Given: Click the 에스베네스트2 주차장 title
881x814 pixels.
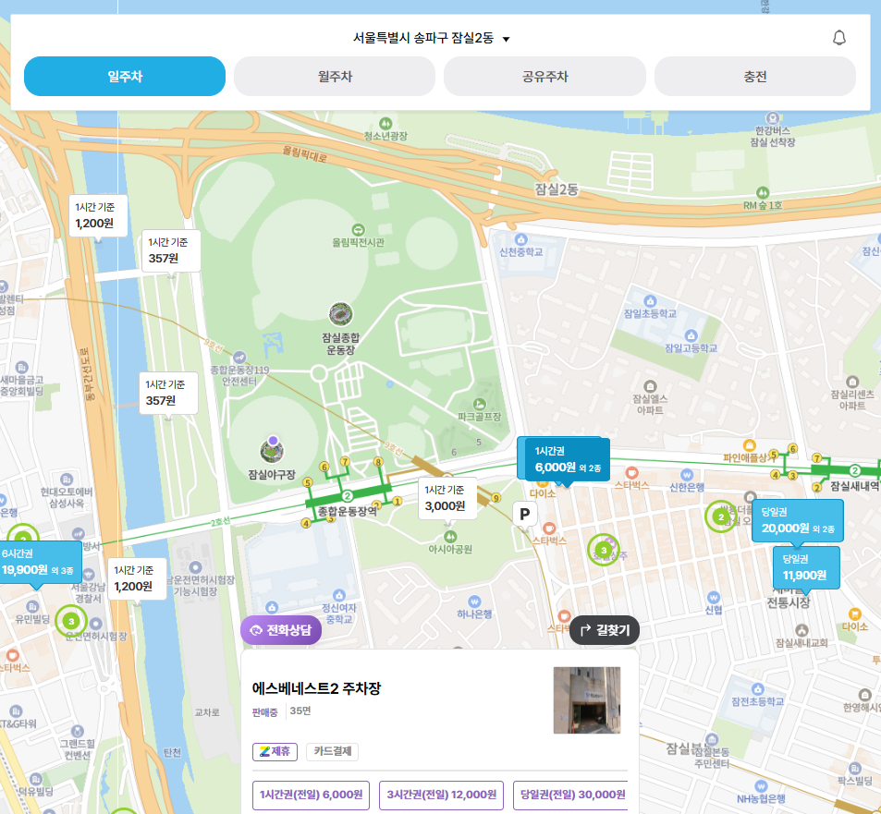Looking at the screenshot, I should [x=316, y=688].
